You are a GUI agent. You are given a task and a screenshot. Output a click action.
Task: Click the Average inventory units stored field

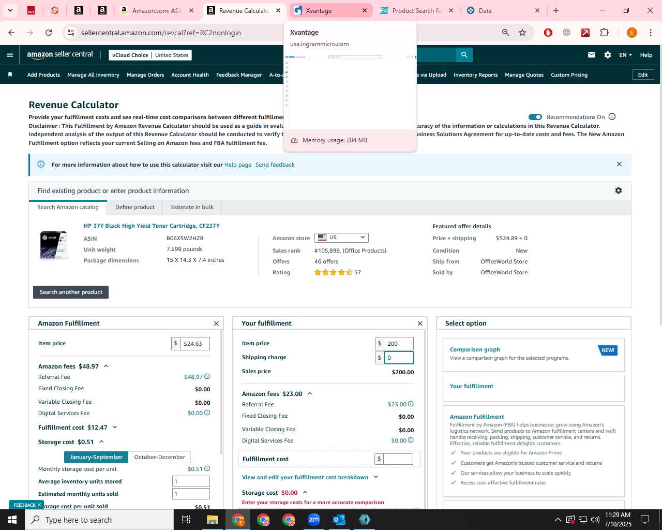[191, 481]
